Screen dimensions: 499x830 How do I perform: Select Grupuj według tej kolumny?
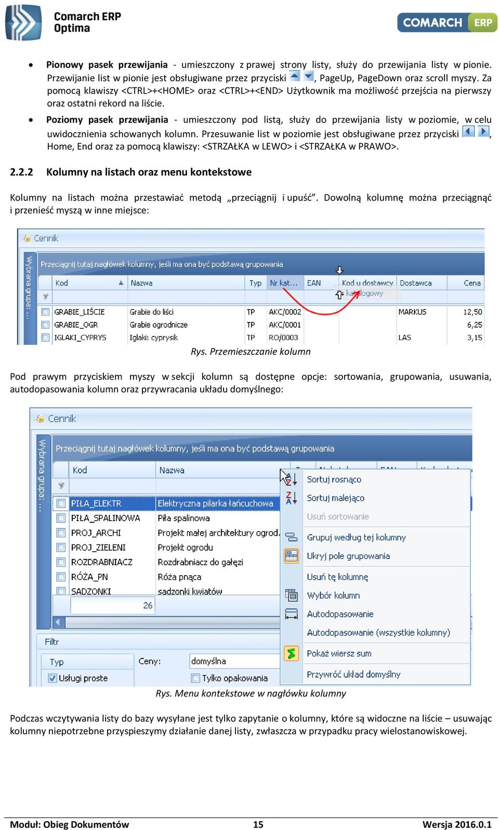pos(356,537)
